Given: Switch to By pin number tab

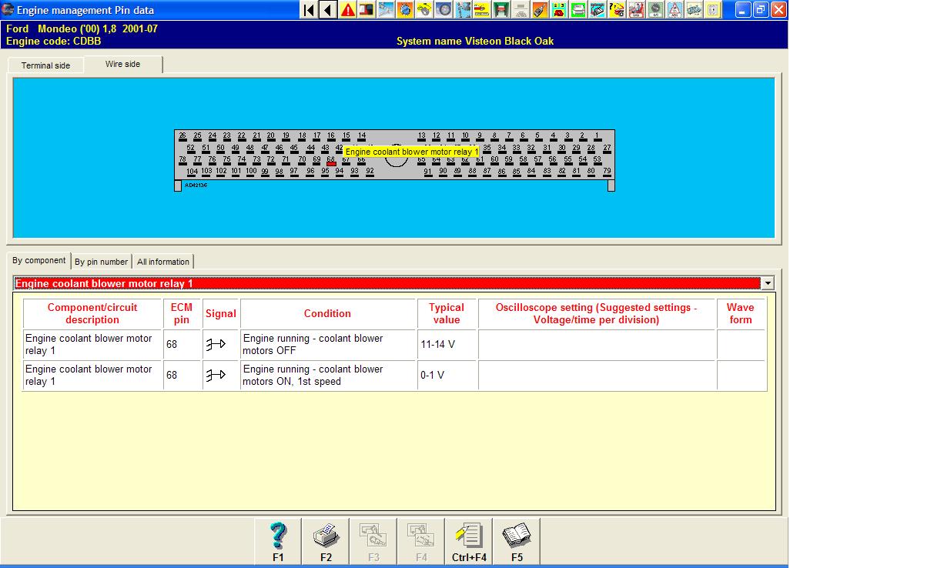Looking at the screenshot, I should click(101, 262).
